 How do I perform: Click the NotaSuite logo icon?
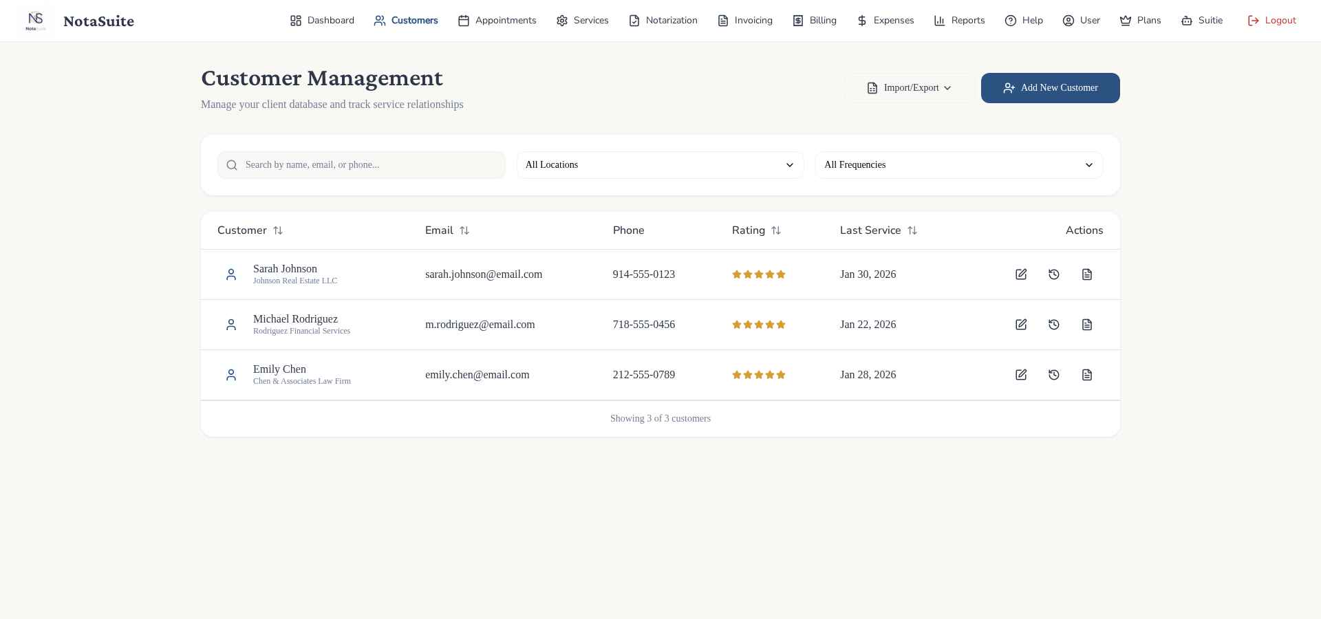coord(36,21)
